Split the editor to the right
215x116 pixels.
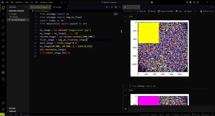[x=116, y=7]
